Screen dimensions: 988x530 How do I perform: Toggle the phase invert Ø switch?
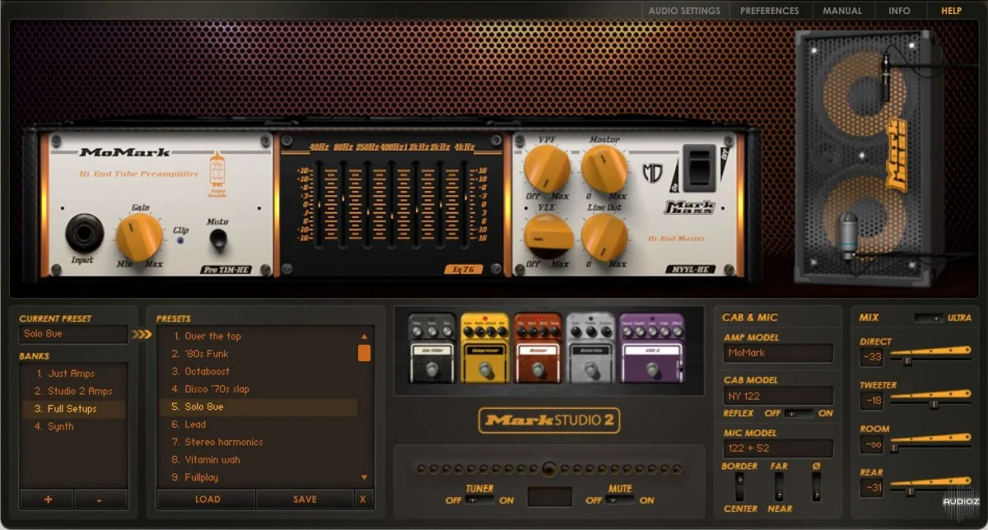816,486
